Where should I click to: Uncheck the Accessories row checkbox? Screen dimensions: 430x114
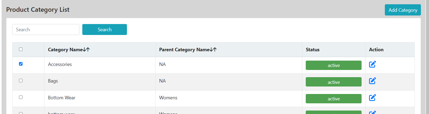click(21, 64)
